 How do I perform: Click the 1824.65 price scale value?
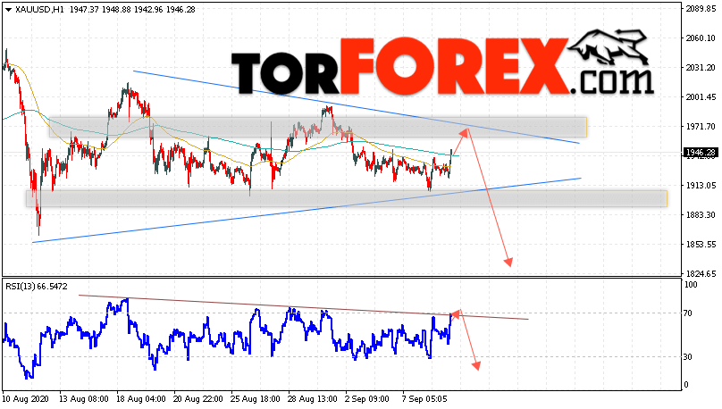coord(701,274)
